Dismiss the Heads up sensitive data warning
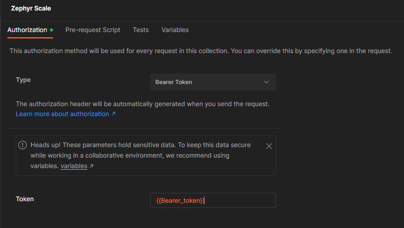This screenshot has width=404, height=228. click(269, 146)
